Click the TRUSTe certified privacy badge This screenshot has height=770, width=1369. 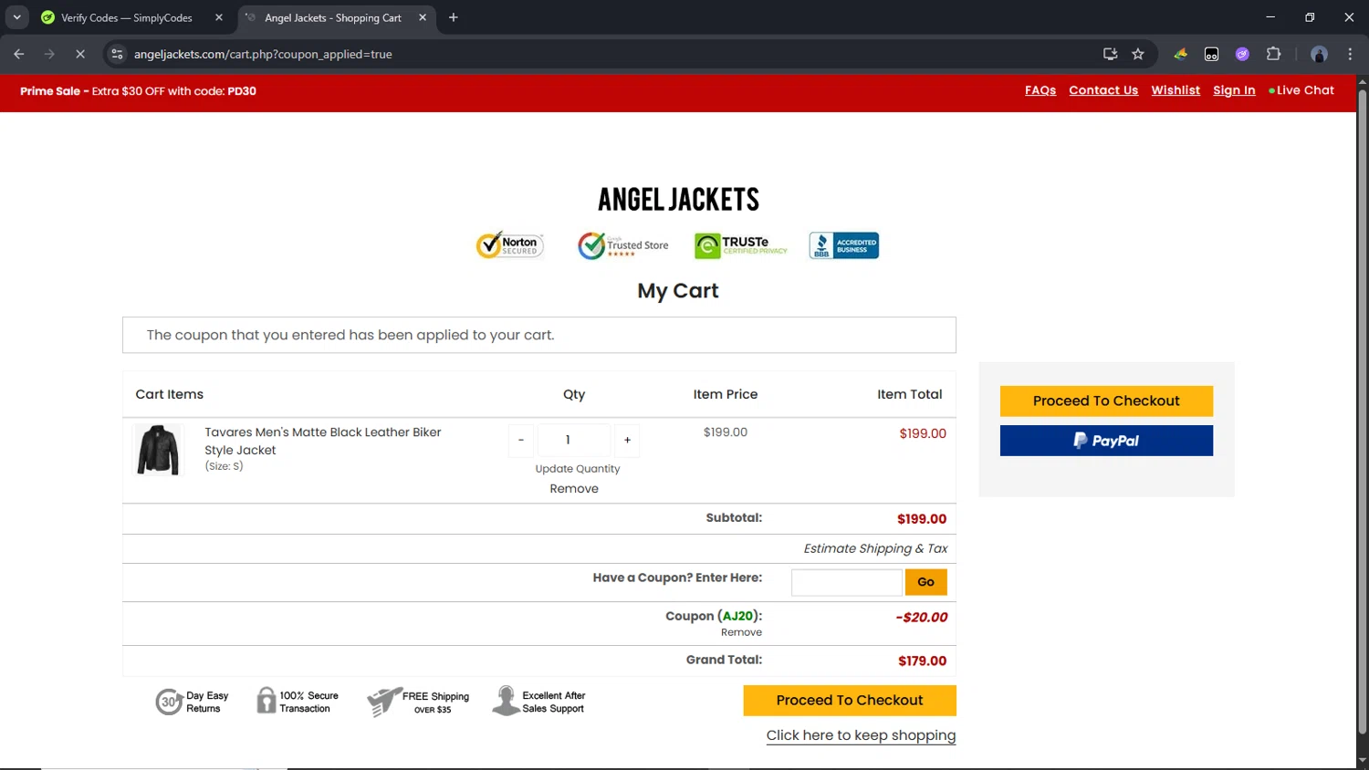pyautogui.click(x=741, y=245)
